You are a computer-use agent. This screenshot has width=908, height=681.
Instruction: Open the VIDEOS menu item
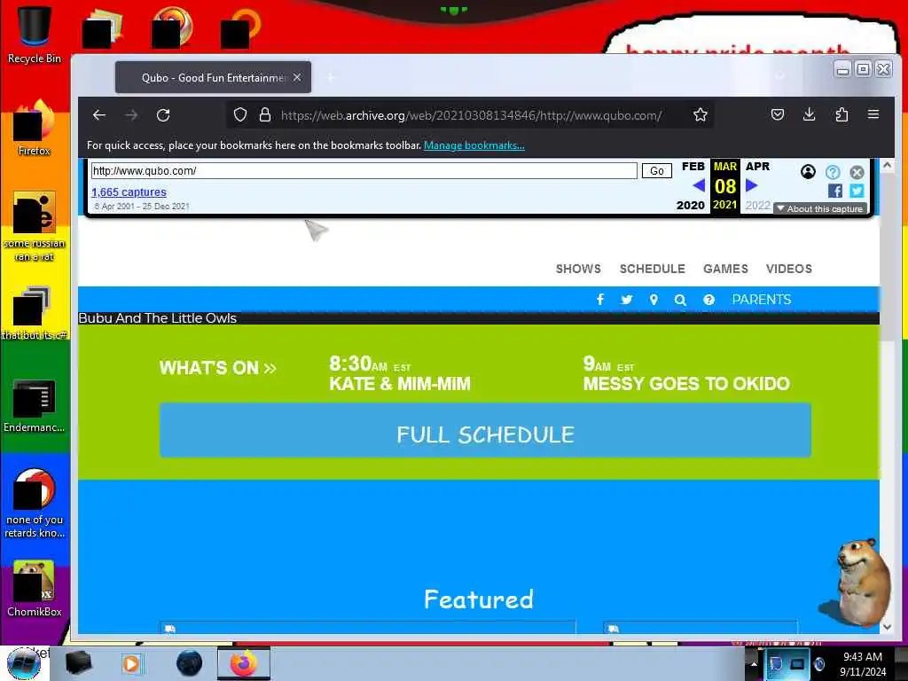click(788, 269)
